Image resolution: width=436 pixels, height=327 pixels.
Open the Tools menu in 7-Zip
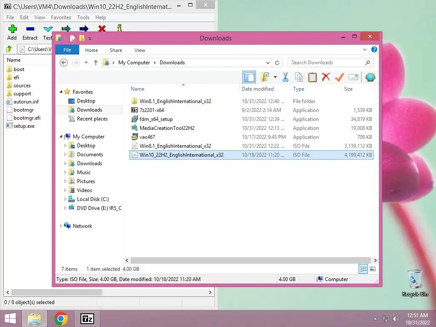tap(83, 17)
